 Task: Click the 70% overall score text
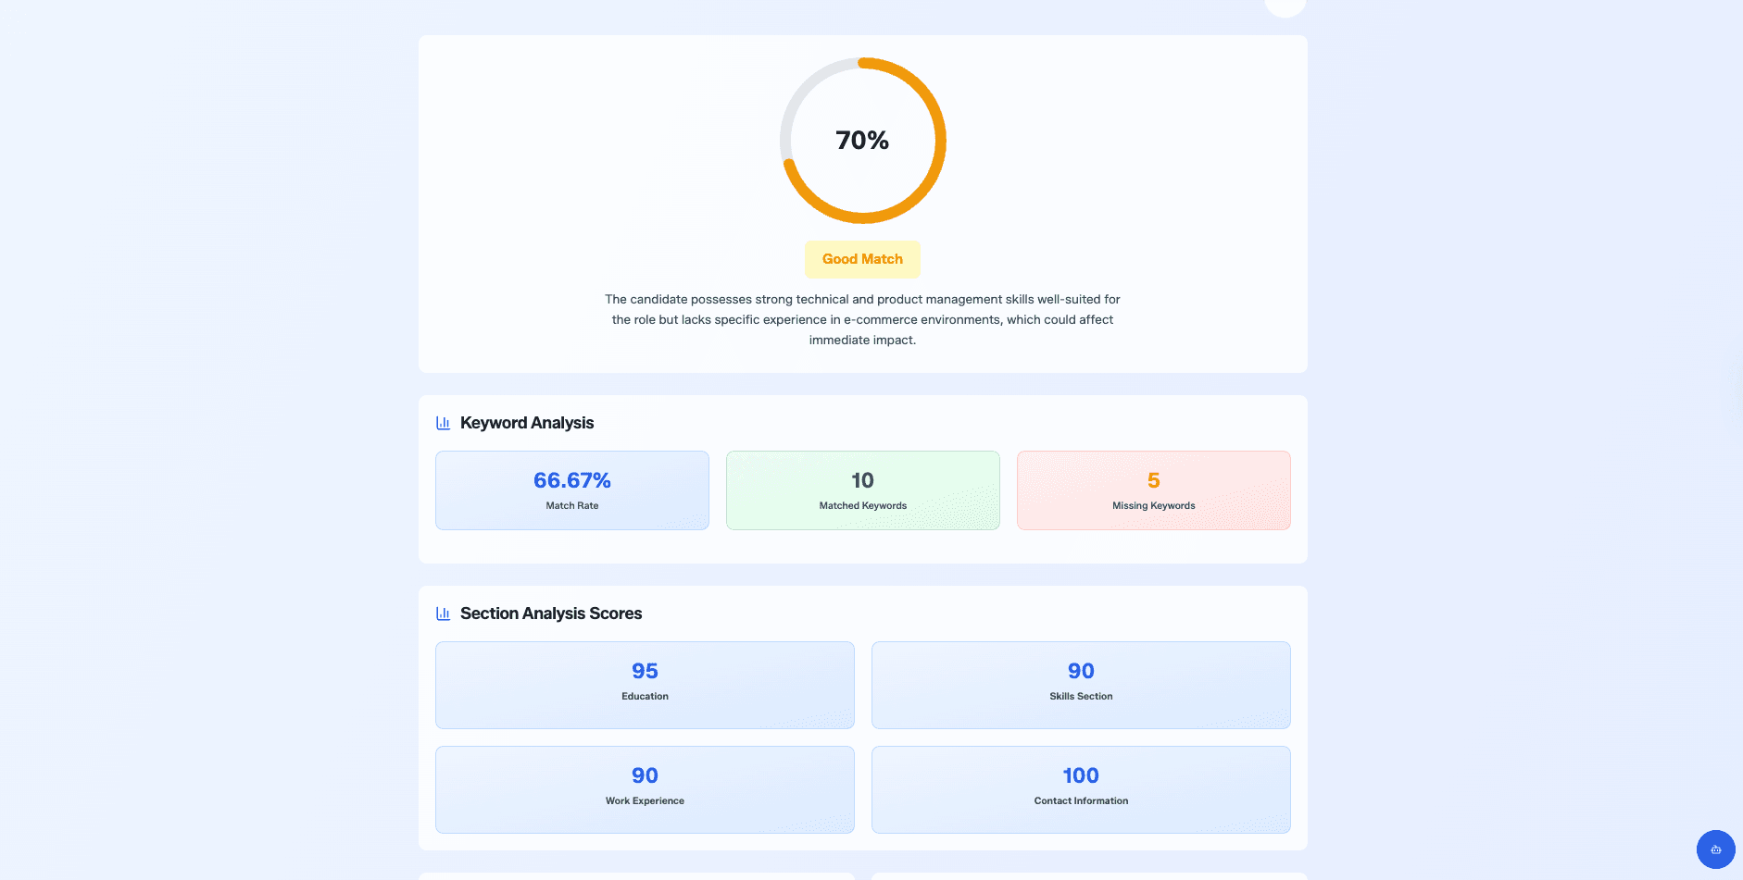(862, 141)
